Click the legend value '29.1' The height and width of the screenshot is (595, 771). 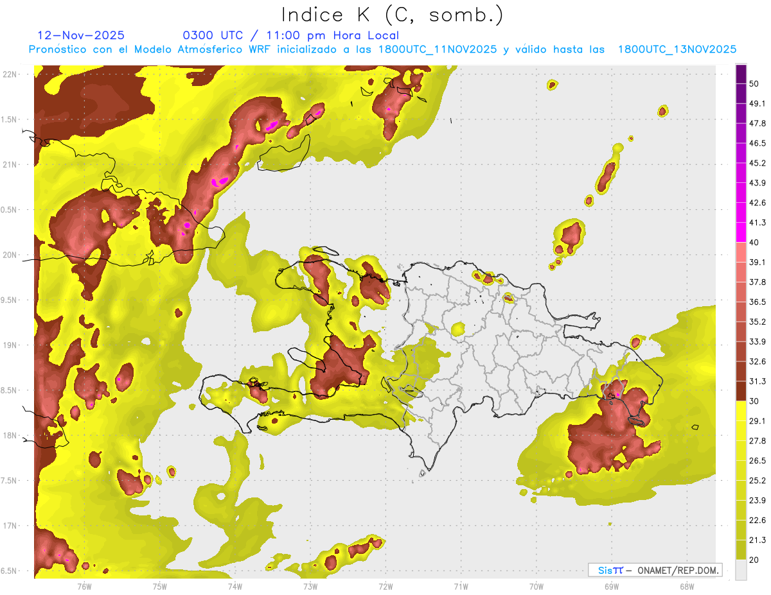(x=758, y=420)
